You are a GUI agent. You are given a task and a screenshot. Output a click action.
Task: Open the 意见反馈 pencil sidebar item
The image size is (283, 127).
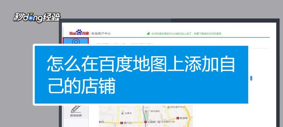tap(76, 111)
